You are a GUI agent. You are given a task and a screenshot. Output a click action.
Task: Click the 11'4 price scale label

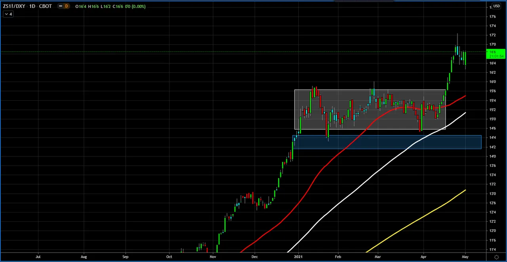point(492,250)
